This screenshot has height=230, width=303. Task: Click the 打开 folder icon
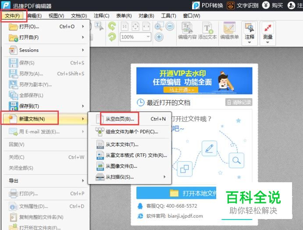[13, 26]
